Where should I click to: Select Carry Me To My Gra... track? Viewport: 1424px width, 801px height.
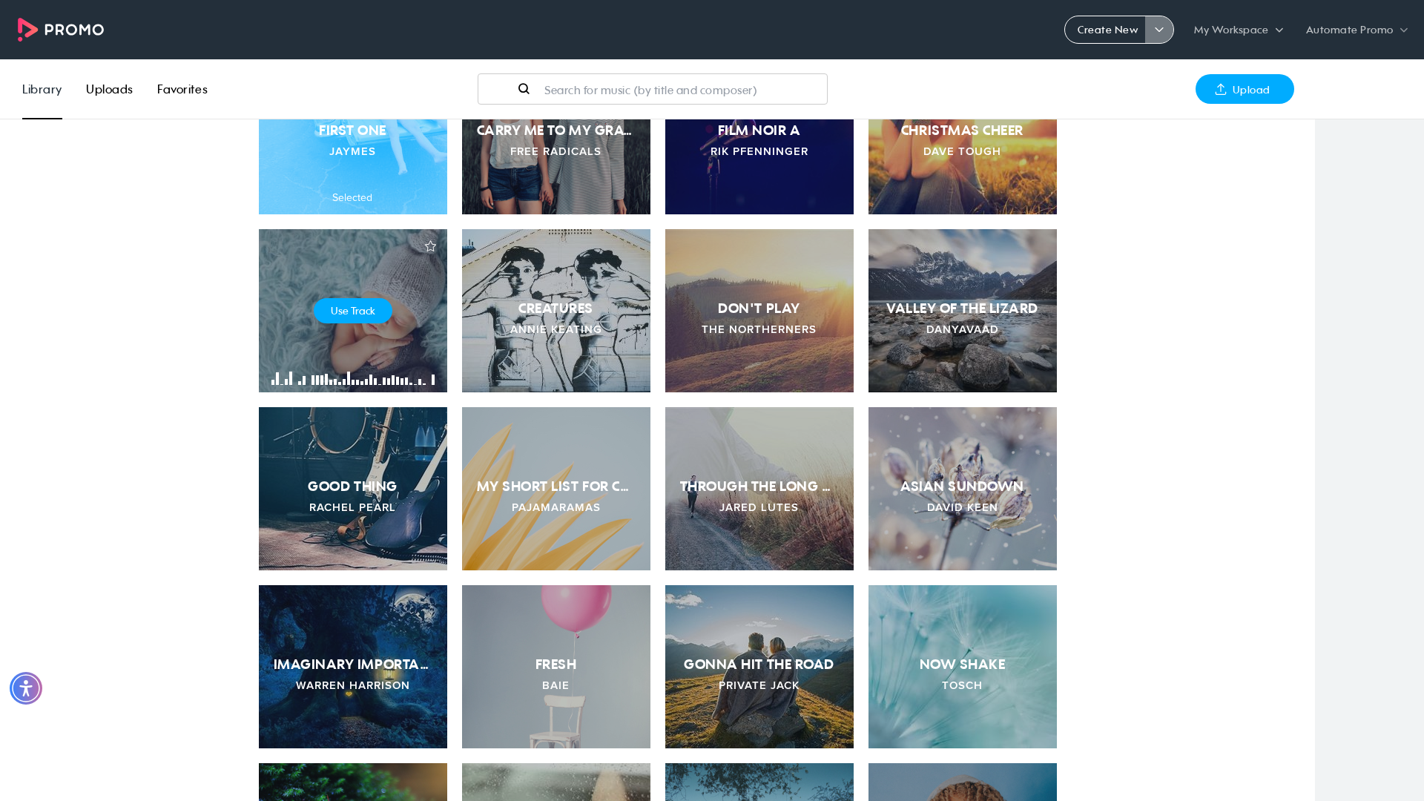[556, 167]
